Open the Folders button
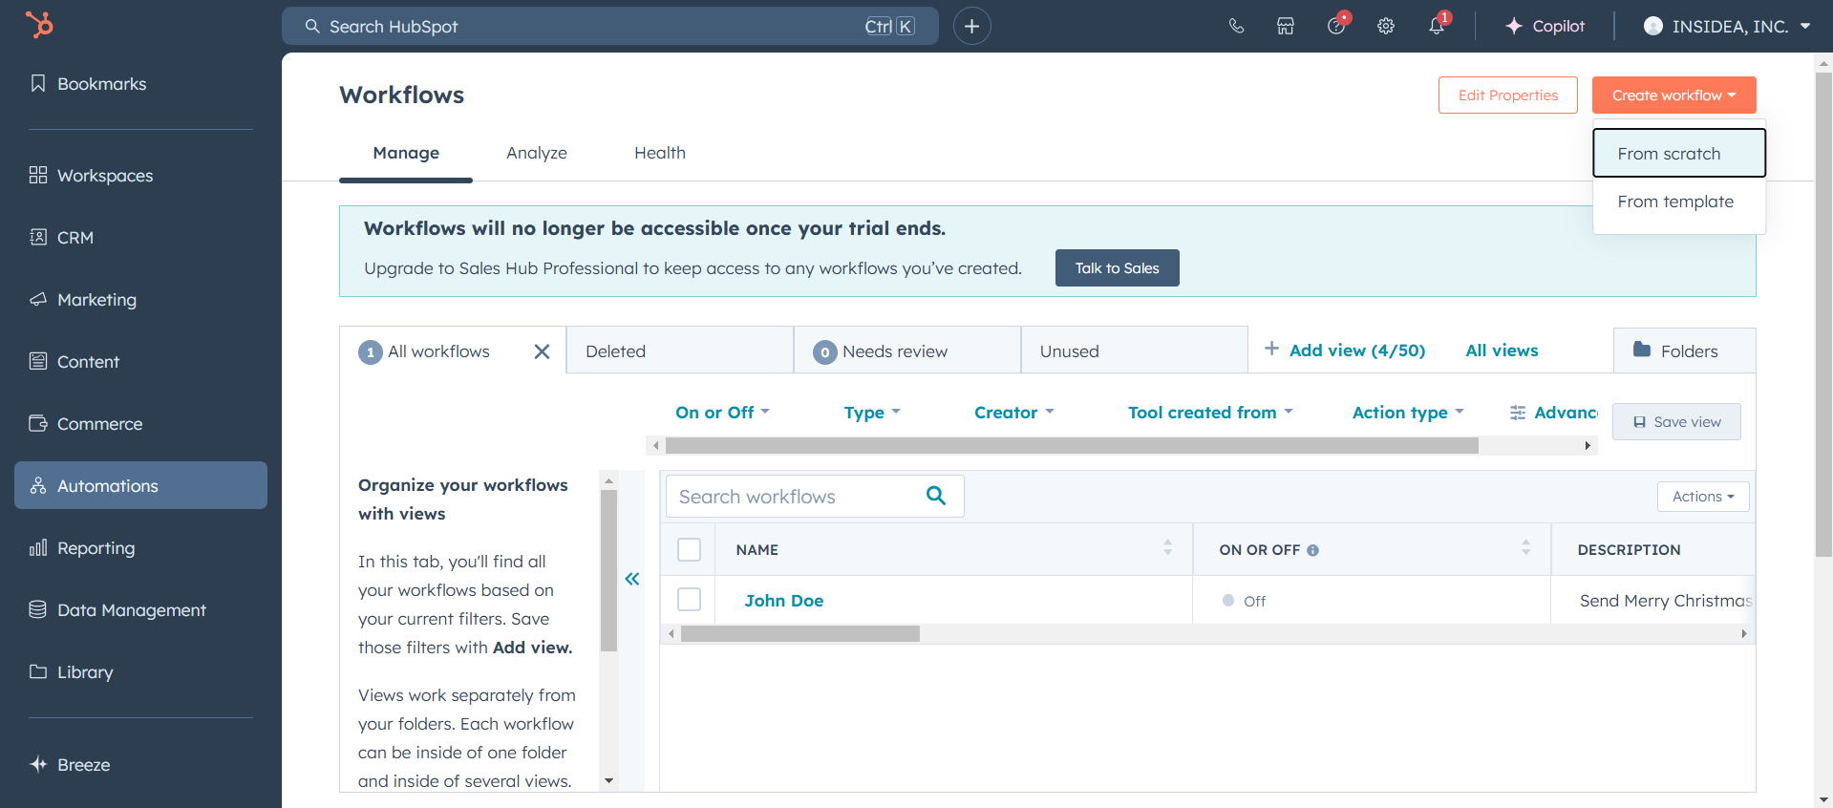Image resolution: width=1833 pixels, height=808 pixels. pos(1684,351)
